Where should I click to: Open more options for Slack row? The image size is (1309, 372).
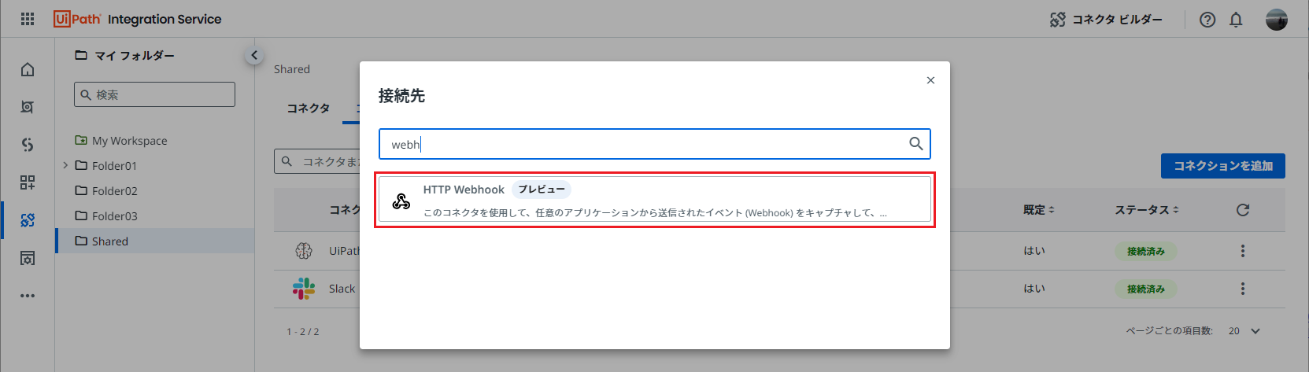tap(1243, 289)
